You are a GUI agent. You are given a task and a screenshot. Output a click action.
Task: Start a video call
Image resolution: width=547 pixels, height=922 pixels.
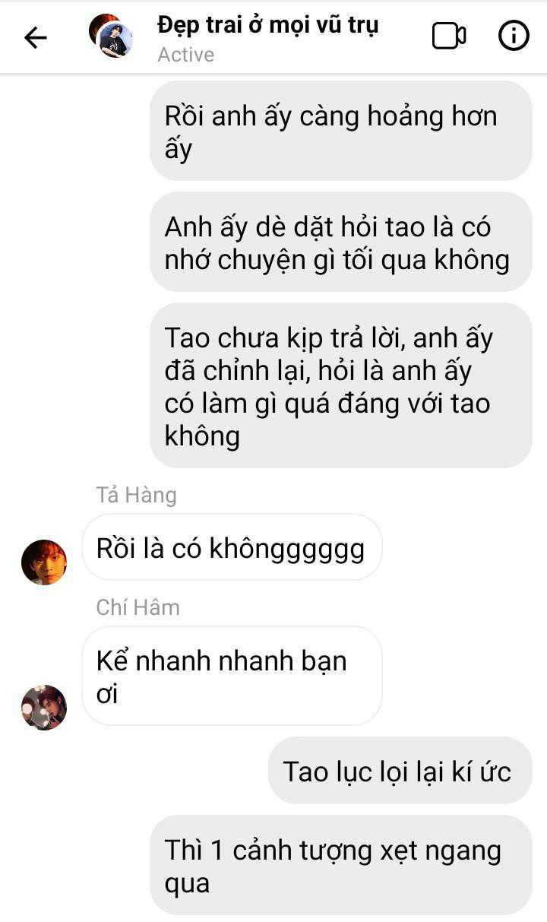449,36
